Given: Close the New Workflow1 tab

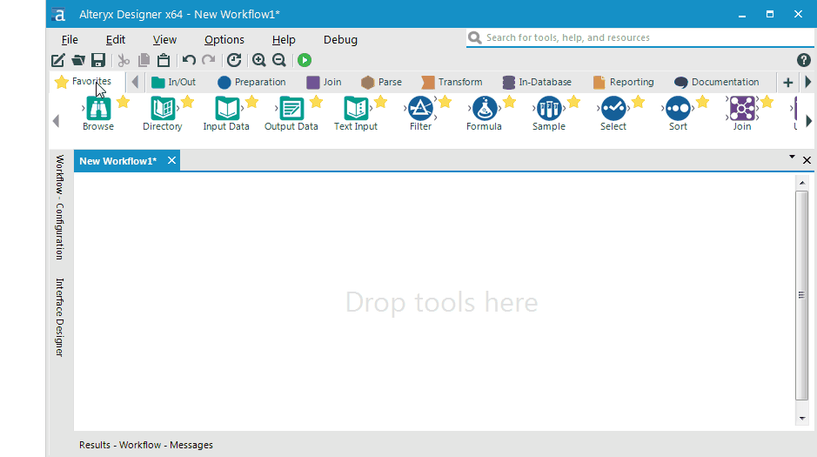Looking at the screenshot, I should pos(171,160).
